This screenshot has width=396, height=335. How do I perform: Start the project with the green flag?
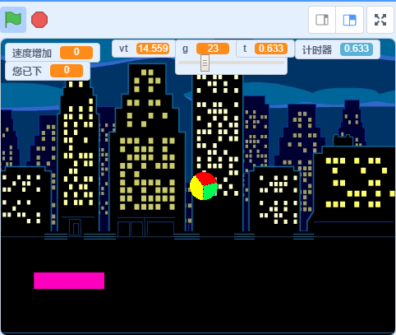(x=13, y=20)
